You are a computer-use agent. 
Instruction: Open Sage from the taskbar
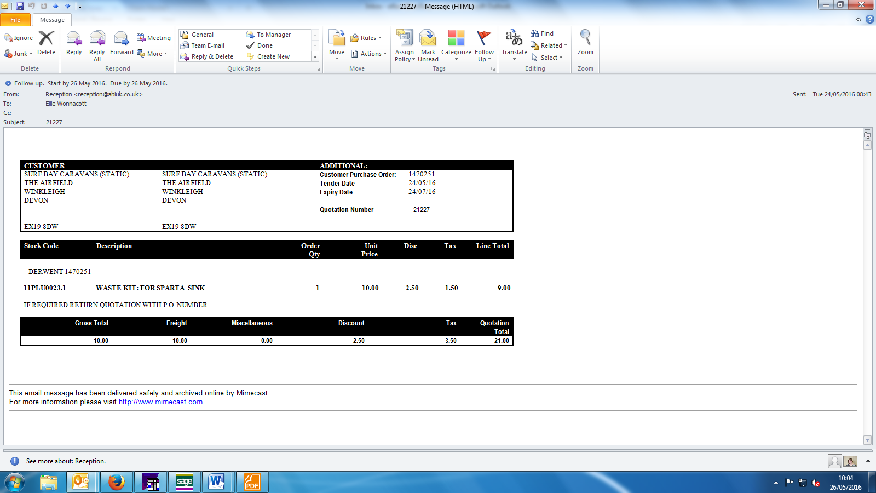click(185, 482)
